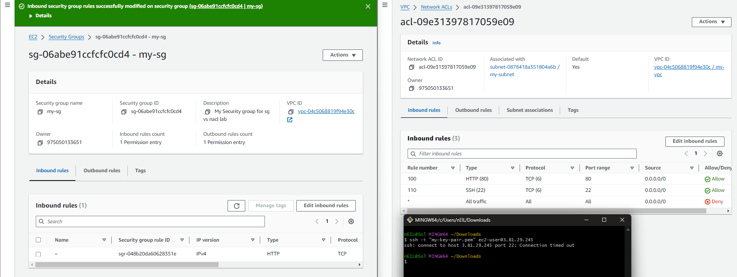Sort ACL rules by Protocol column
This screenshot has height=277, width=737.
572,168
